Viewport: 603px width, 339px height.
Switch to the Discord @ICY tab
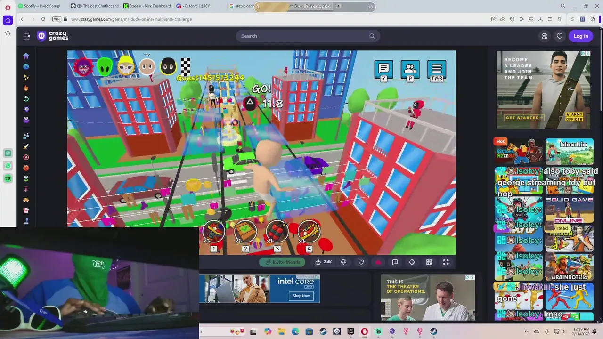coord(200,6)
